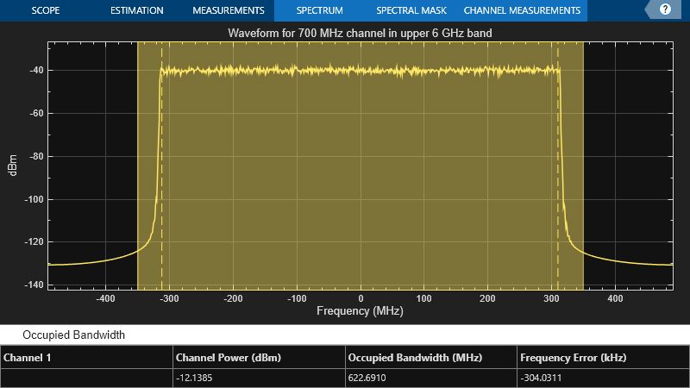Open the Estimation tab

pos(136,11)
